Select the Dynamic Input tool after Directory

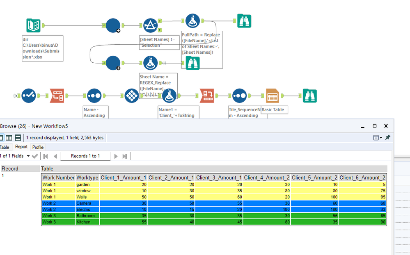[113, 25]
